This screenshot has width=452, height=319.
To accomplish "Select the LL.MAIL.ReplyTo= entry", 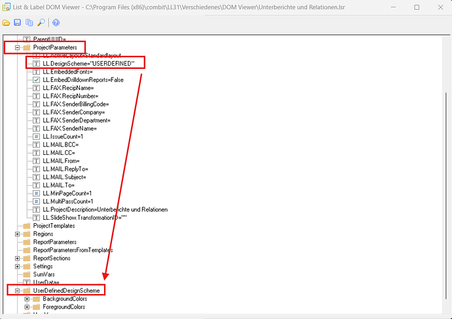I will coord(66,169).
